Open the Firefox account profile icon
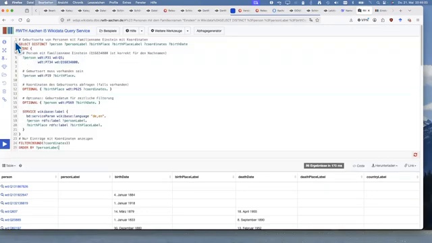The height and width of the screenshot is (243, 432). [375, 20]
